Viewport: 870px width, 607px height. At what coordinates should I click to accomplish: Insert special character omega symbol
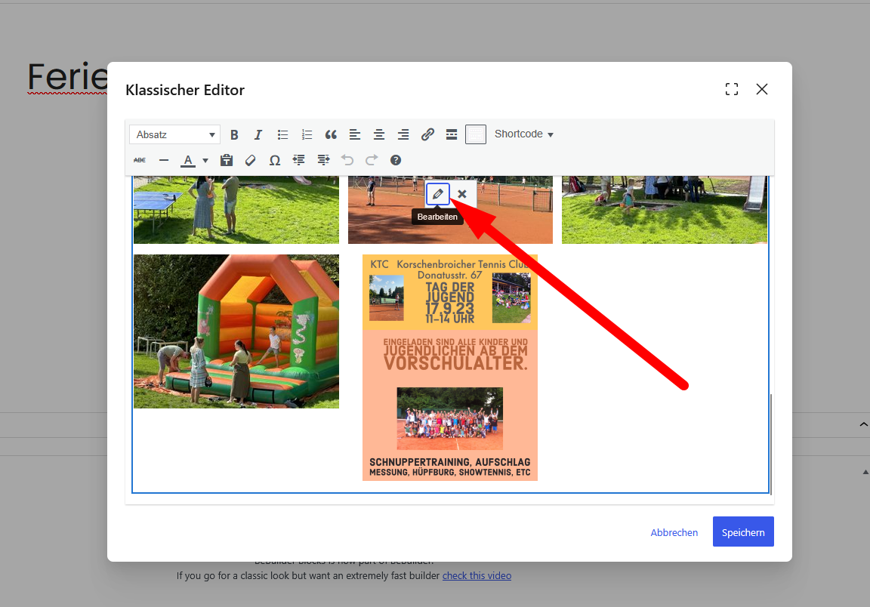click(x=275, y=160)
